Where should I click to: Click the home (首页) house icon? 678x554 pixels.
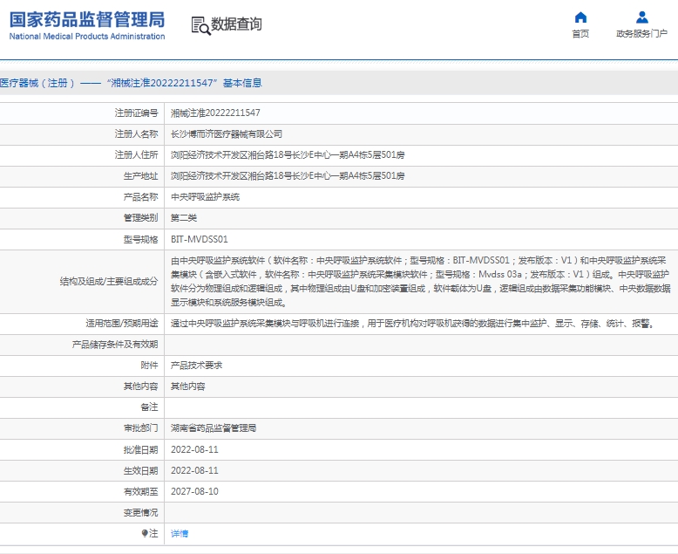point(580,17)
